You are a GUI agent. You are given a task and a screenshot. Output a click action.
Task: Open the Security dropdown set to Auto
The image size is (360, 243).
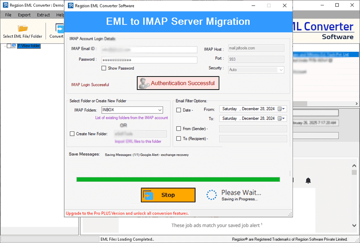(256, 70)
